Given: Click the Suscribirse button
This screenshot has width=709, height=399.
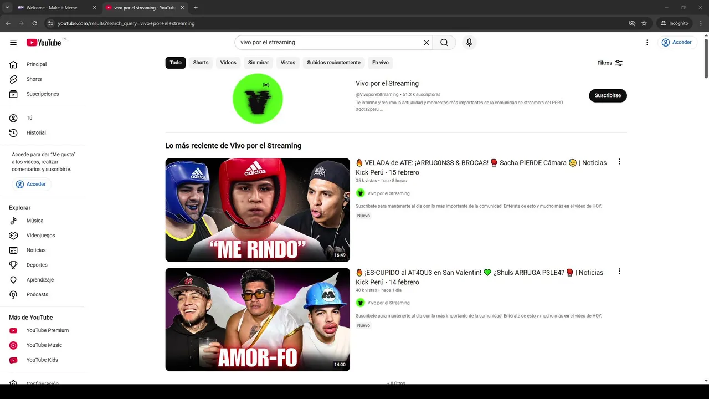Looking at the screenshot, I should (x=608, y=95).
